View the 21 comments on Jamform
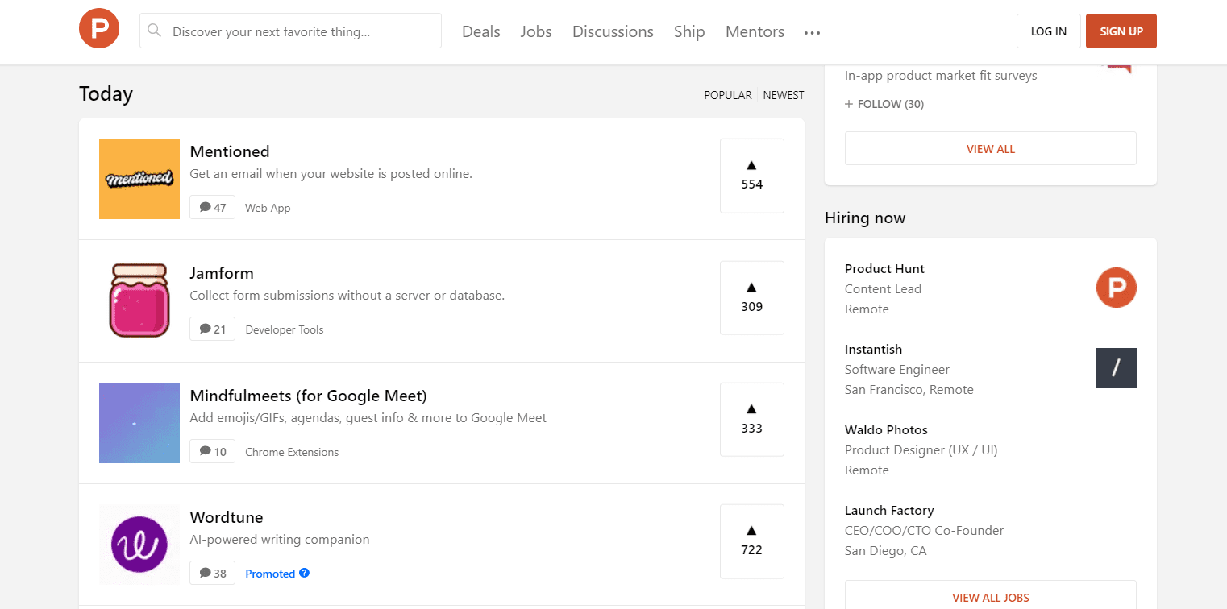 [x=213, y=329]
